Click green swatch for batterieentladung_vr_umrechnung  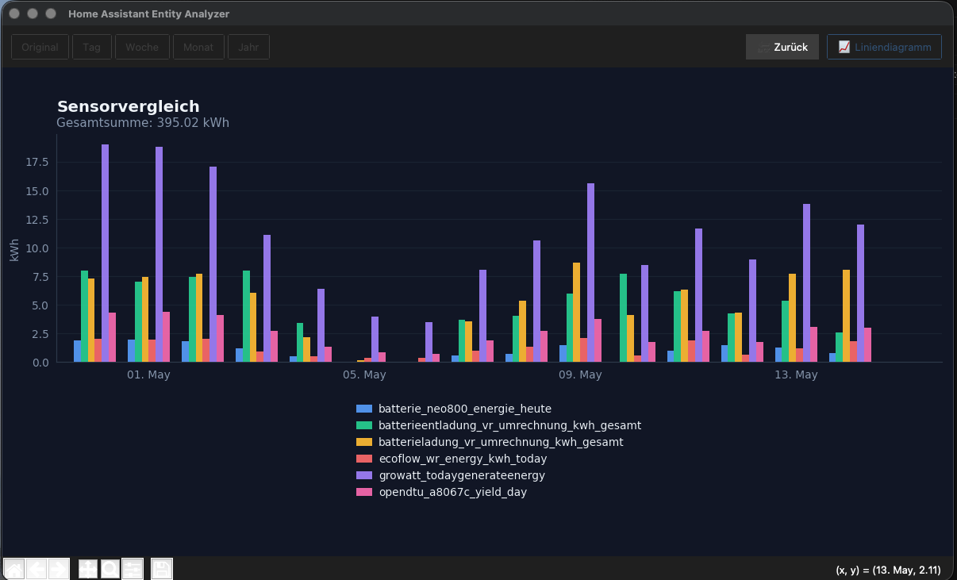[364, 425]
